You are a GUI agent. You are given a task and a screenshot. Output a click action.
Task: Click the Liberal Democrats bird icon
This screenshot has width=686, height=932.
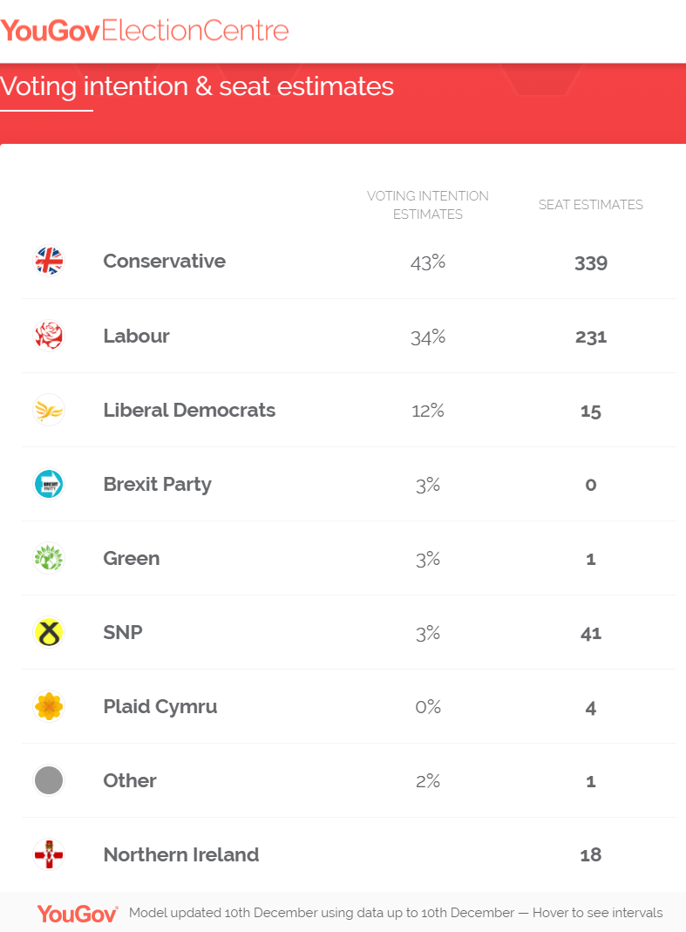click(49, 410)
